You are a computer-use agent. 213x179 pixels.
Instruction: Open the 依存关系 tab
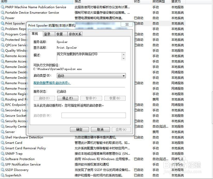pyautogui.click(x=75, y=34)
